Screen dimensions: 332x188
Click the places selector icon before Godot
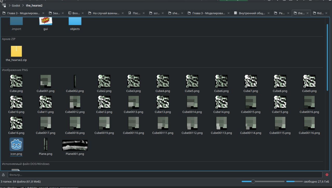(x=4, y=5)
